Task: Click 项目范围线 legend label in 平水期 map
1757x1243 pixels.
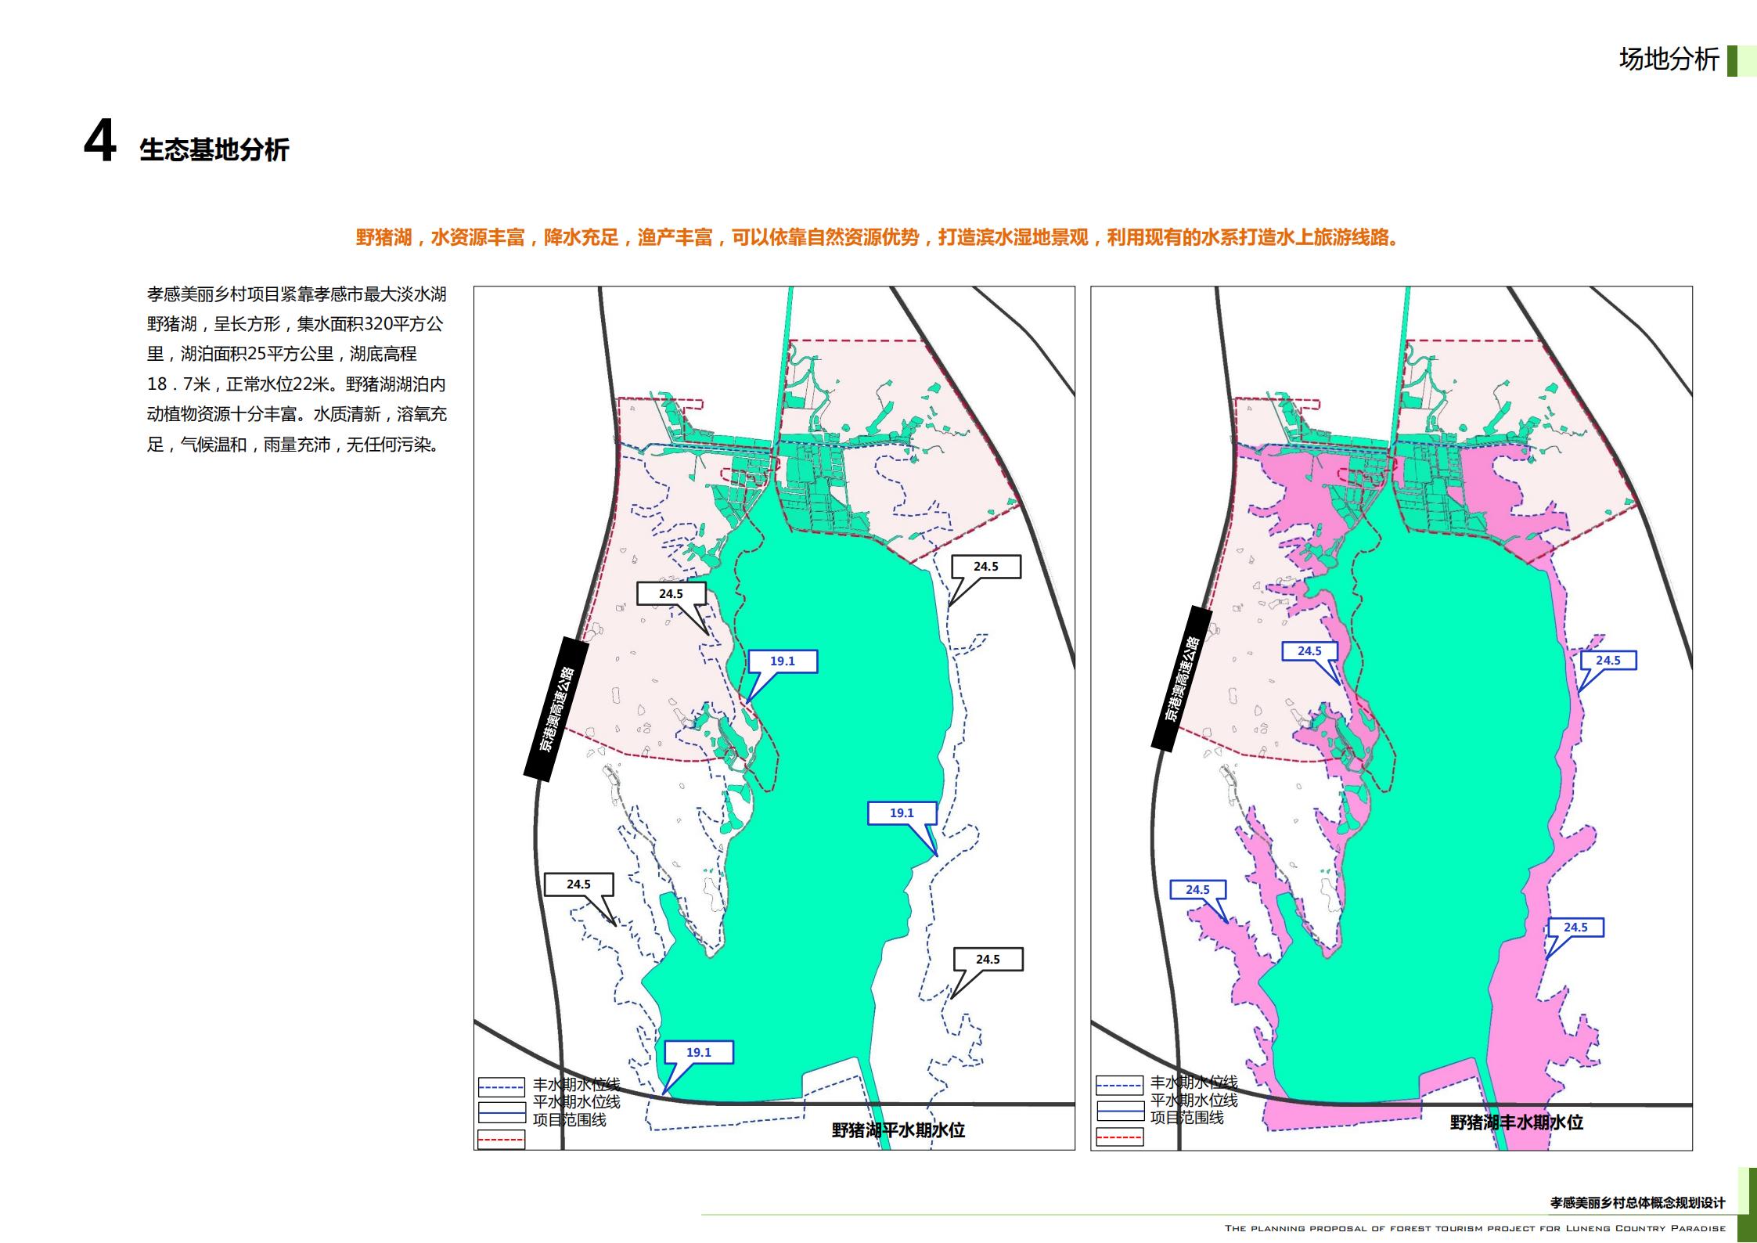Action: [x=570, y=1120]
